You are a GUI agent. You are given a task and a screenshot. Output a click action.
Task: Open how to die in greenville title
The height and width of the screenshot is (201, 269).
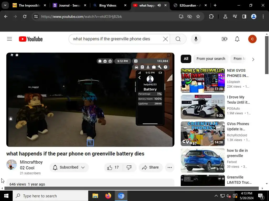pos(237,153)
